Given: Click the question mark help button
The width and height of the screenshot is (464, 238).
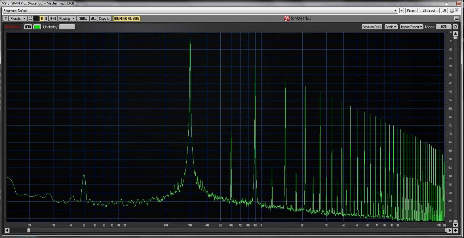Looking at the screenshot, I should point(6,18).
